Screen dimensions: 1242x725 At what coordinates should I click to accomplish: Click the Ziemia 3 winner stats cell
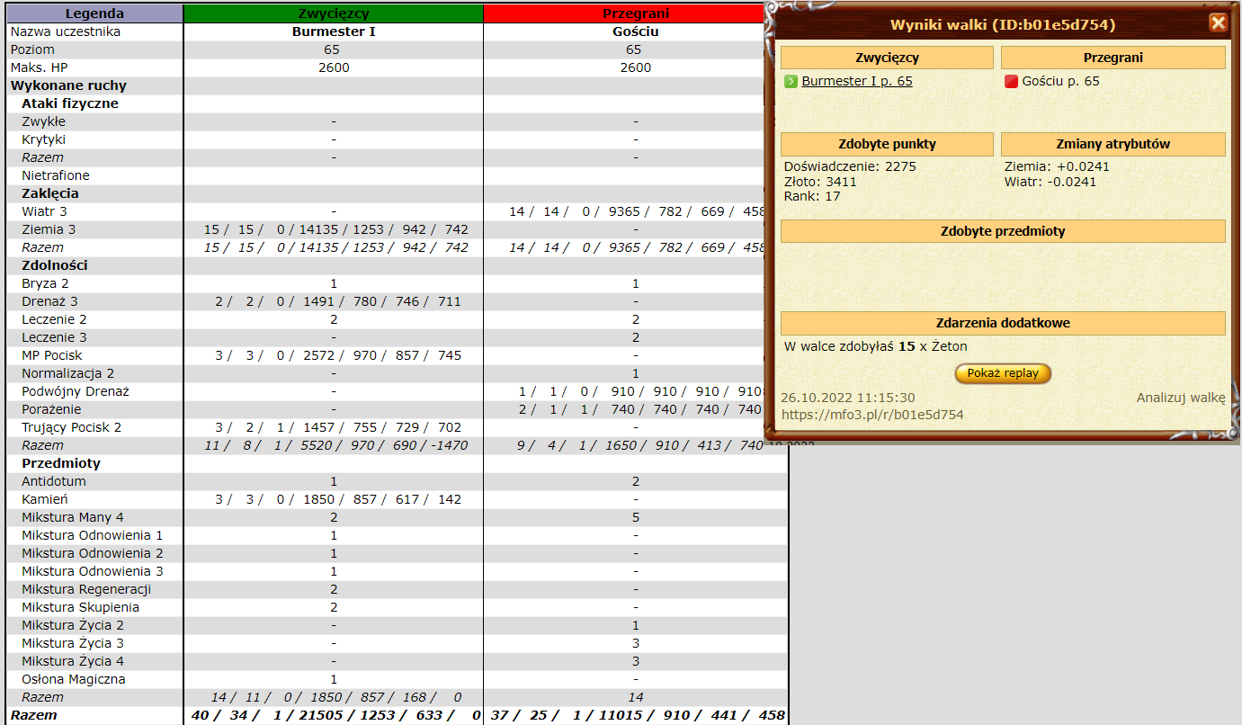pos(334,229)
